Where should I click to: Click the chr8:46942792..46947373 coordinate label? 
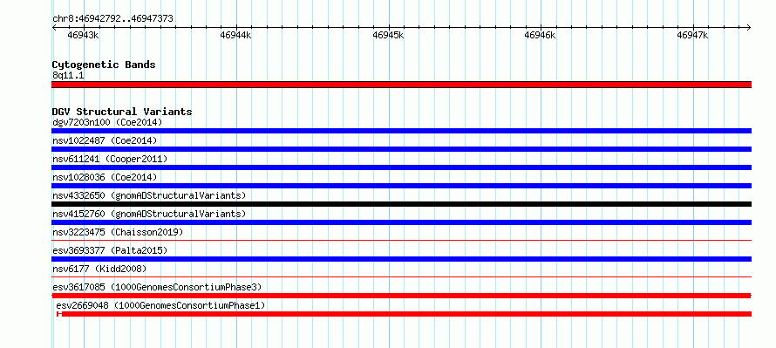pos(112,19)
